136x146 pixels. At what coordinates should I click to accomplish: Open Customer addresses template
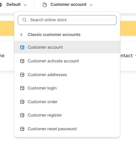pos(67,75)
